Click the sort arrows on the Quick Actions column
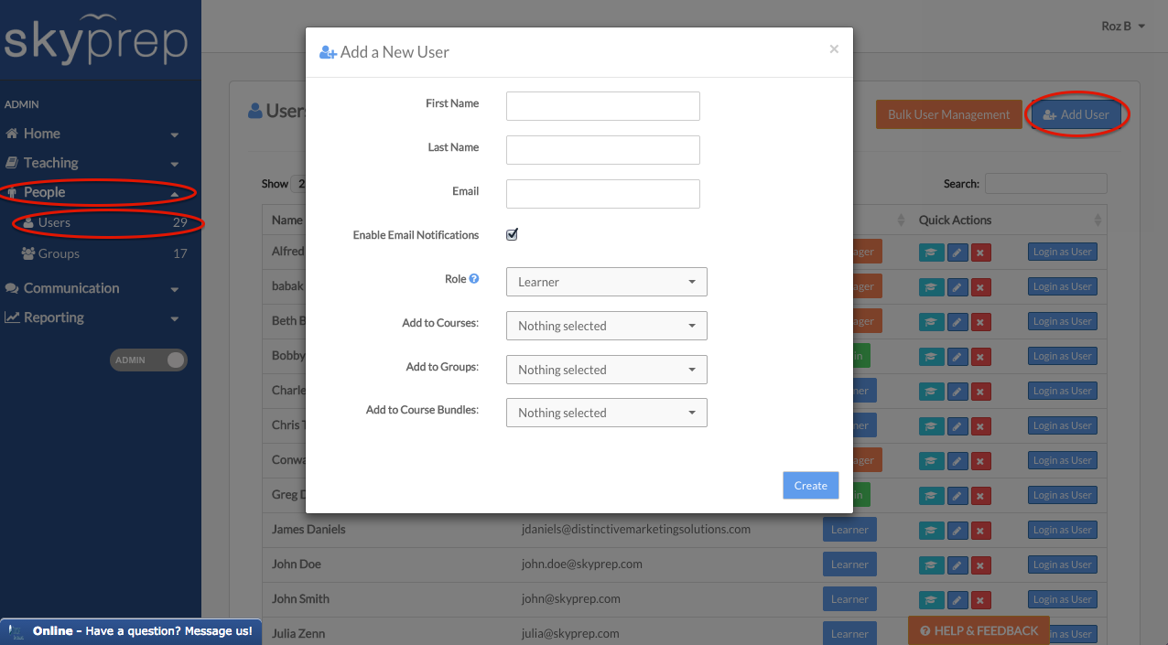Viewport: 1168px width, 645px height. pyautogui.click(x=1097, y=220)
